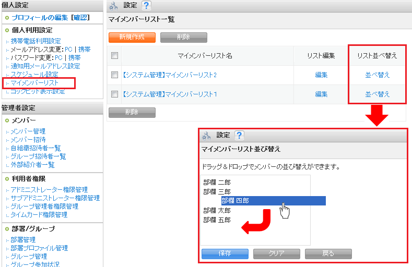Click the クリア button
412x267 pixels.
tap(276, 253)
